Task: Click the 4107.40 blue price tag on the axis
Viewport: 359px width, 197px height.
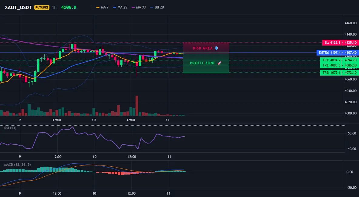Action: (x=351, y=53)
